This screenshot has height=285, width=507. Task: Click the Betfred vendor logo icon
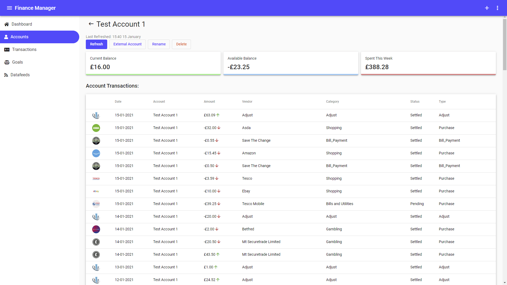click(x=96, y=229)
